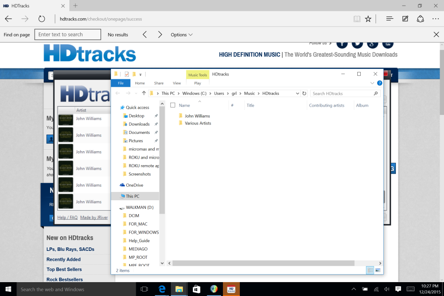Screen dimensions: 444x296
Task: Open Desktop in navigation pane
Action: [x=137, y=116]
